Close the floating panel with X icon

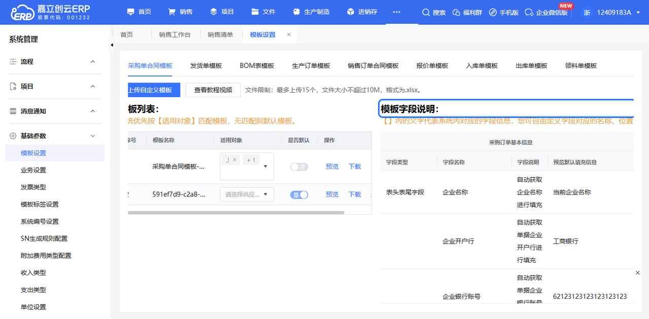point(638,273)
